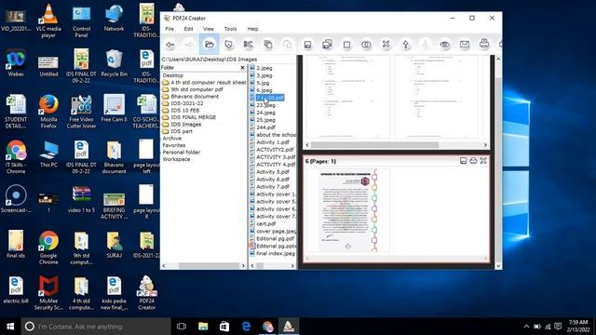
Task: Click the open folder toolbar icon
Action: click(209, 45)
